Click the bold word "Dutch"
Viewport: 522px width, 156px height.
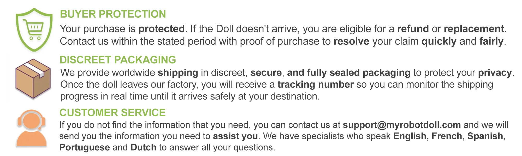pos(143,147)
